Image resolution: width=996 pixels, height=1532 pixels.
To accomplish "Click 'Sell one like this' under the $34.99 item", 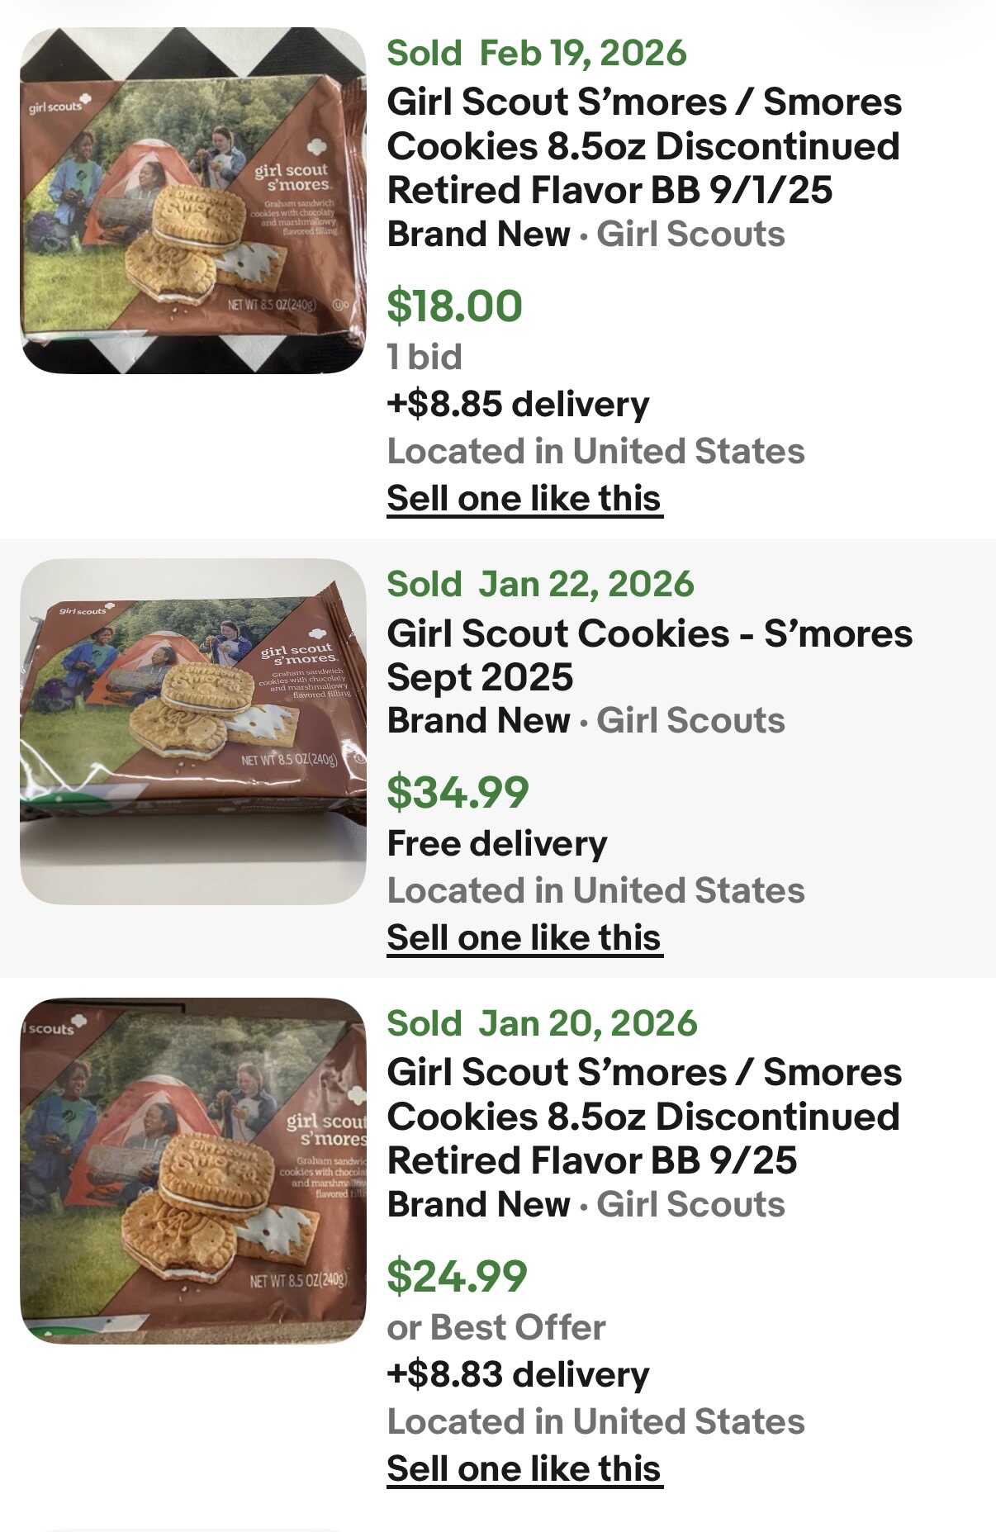I will click(x=524, y=938).
